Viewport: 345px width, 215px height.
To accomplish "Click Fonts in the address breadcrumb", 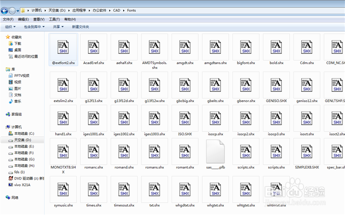I will [132, 10].
